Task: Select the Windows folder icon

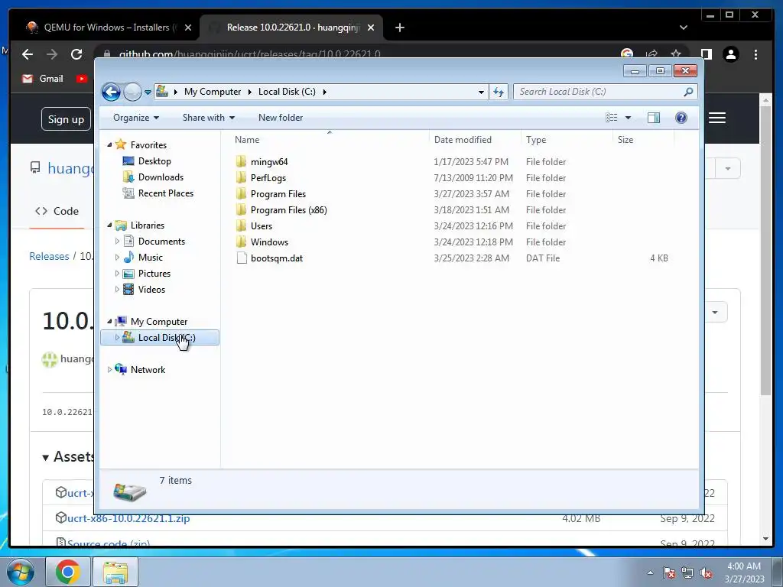Action: (x=241, y=242)
